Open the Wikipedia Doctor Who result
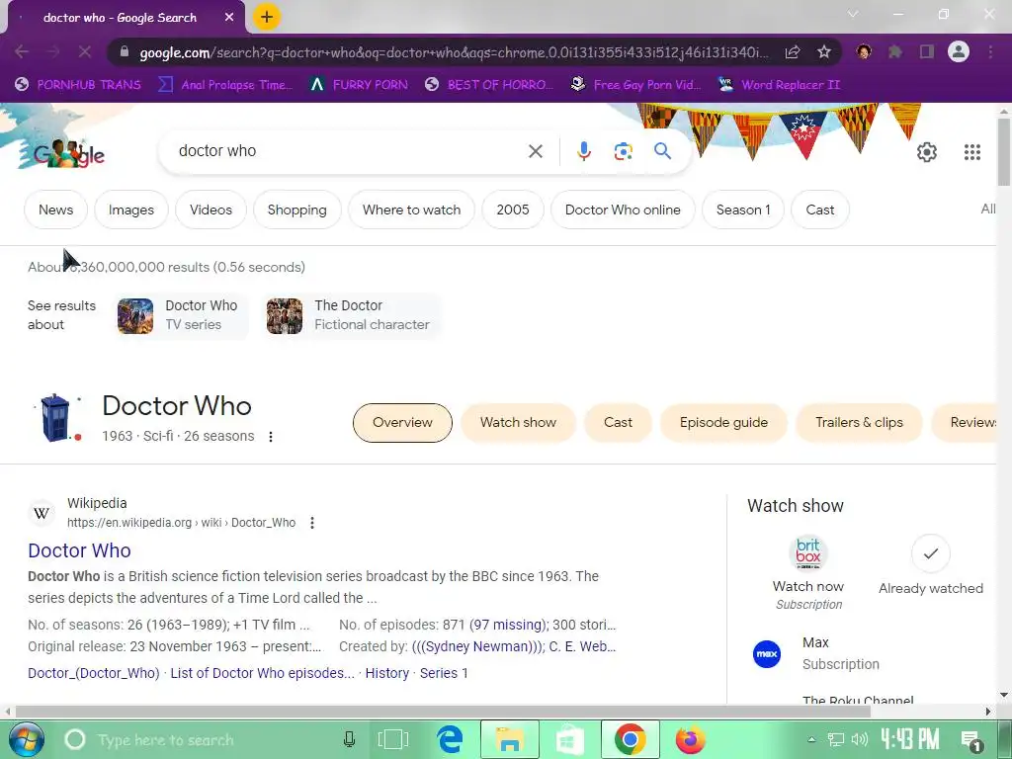The width and height of the screenshot is (1012, 759). (79, 550)
